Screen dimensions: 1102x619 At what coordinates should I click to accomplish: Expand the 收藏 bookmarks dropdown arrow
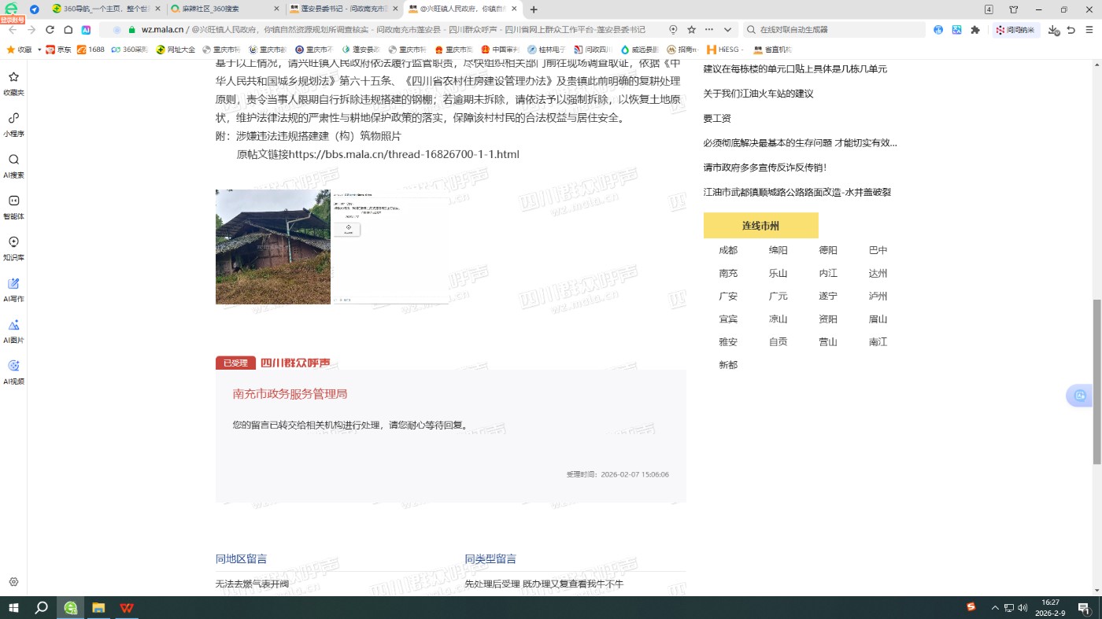39,50
